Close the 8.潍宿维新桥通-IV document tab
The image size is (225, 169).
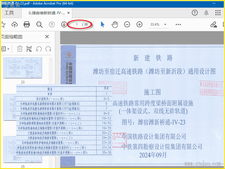pos(68,13)
